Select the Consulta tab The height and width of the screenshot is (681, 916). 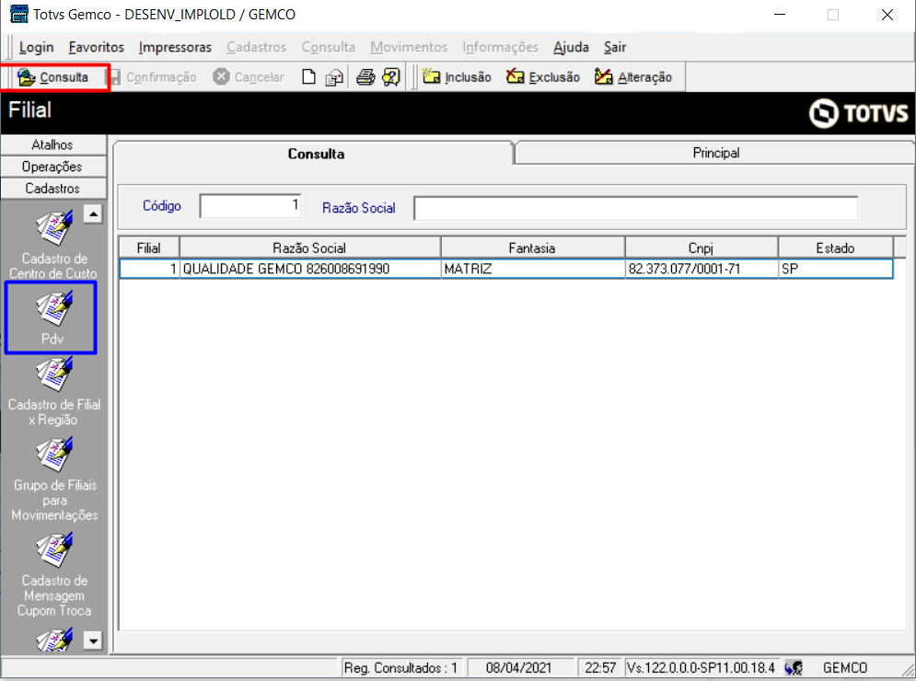point(316,154)
